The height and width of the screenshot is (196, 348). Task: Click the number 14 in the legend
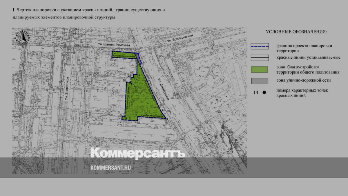[x=255, y=93]
